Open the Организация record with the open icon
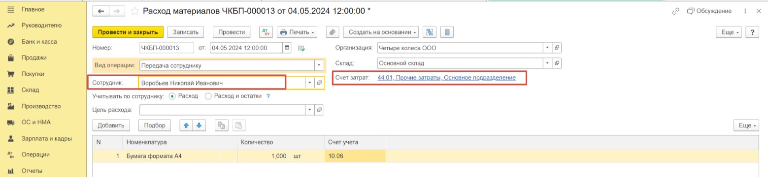768x177 pixels. (x=557, y=48)
